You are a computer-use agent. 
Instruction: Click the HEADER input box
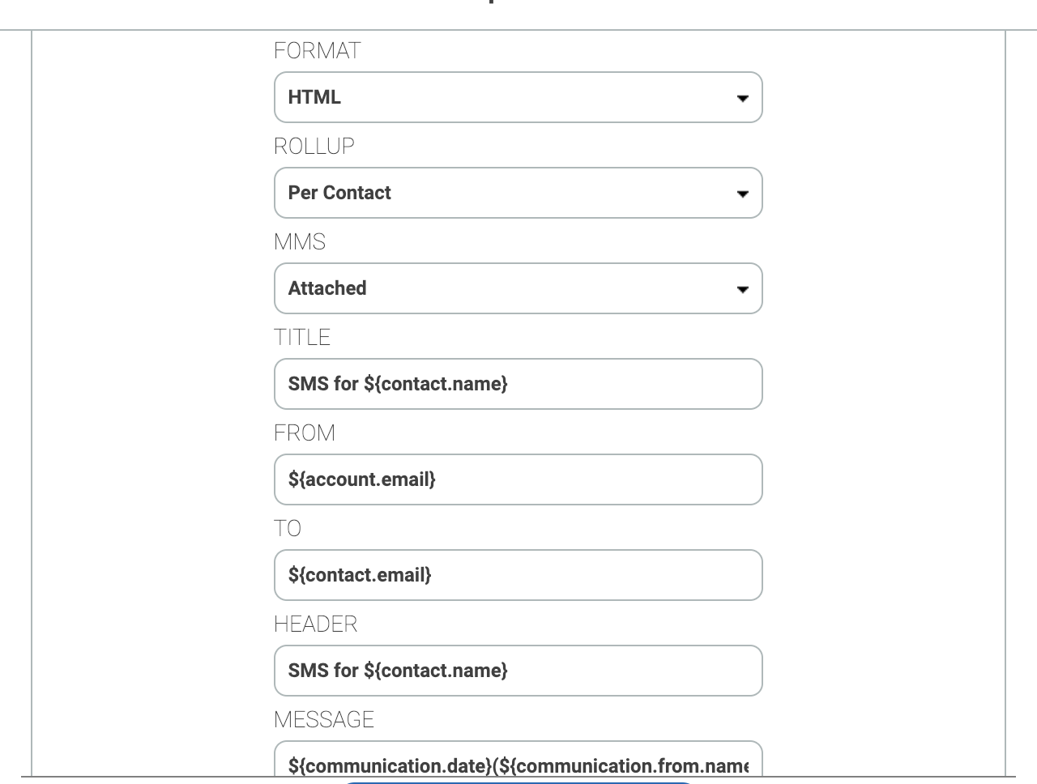click(518, 671)
